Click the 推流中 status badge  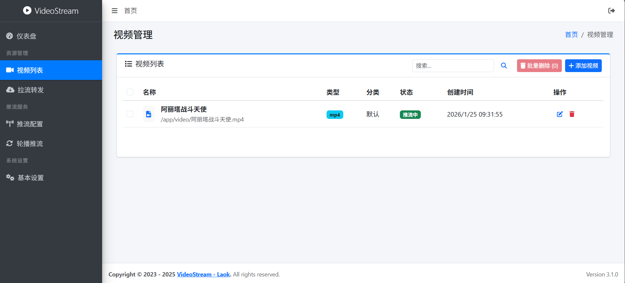point(410,115)
